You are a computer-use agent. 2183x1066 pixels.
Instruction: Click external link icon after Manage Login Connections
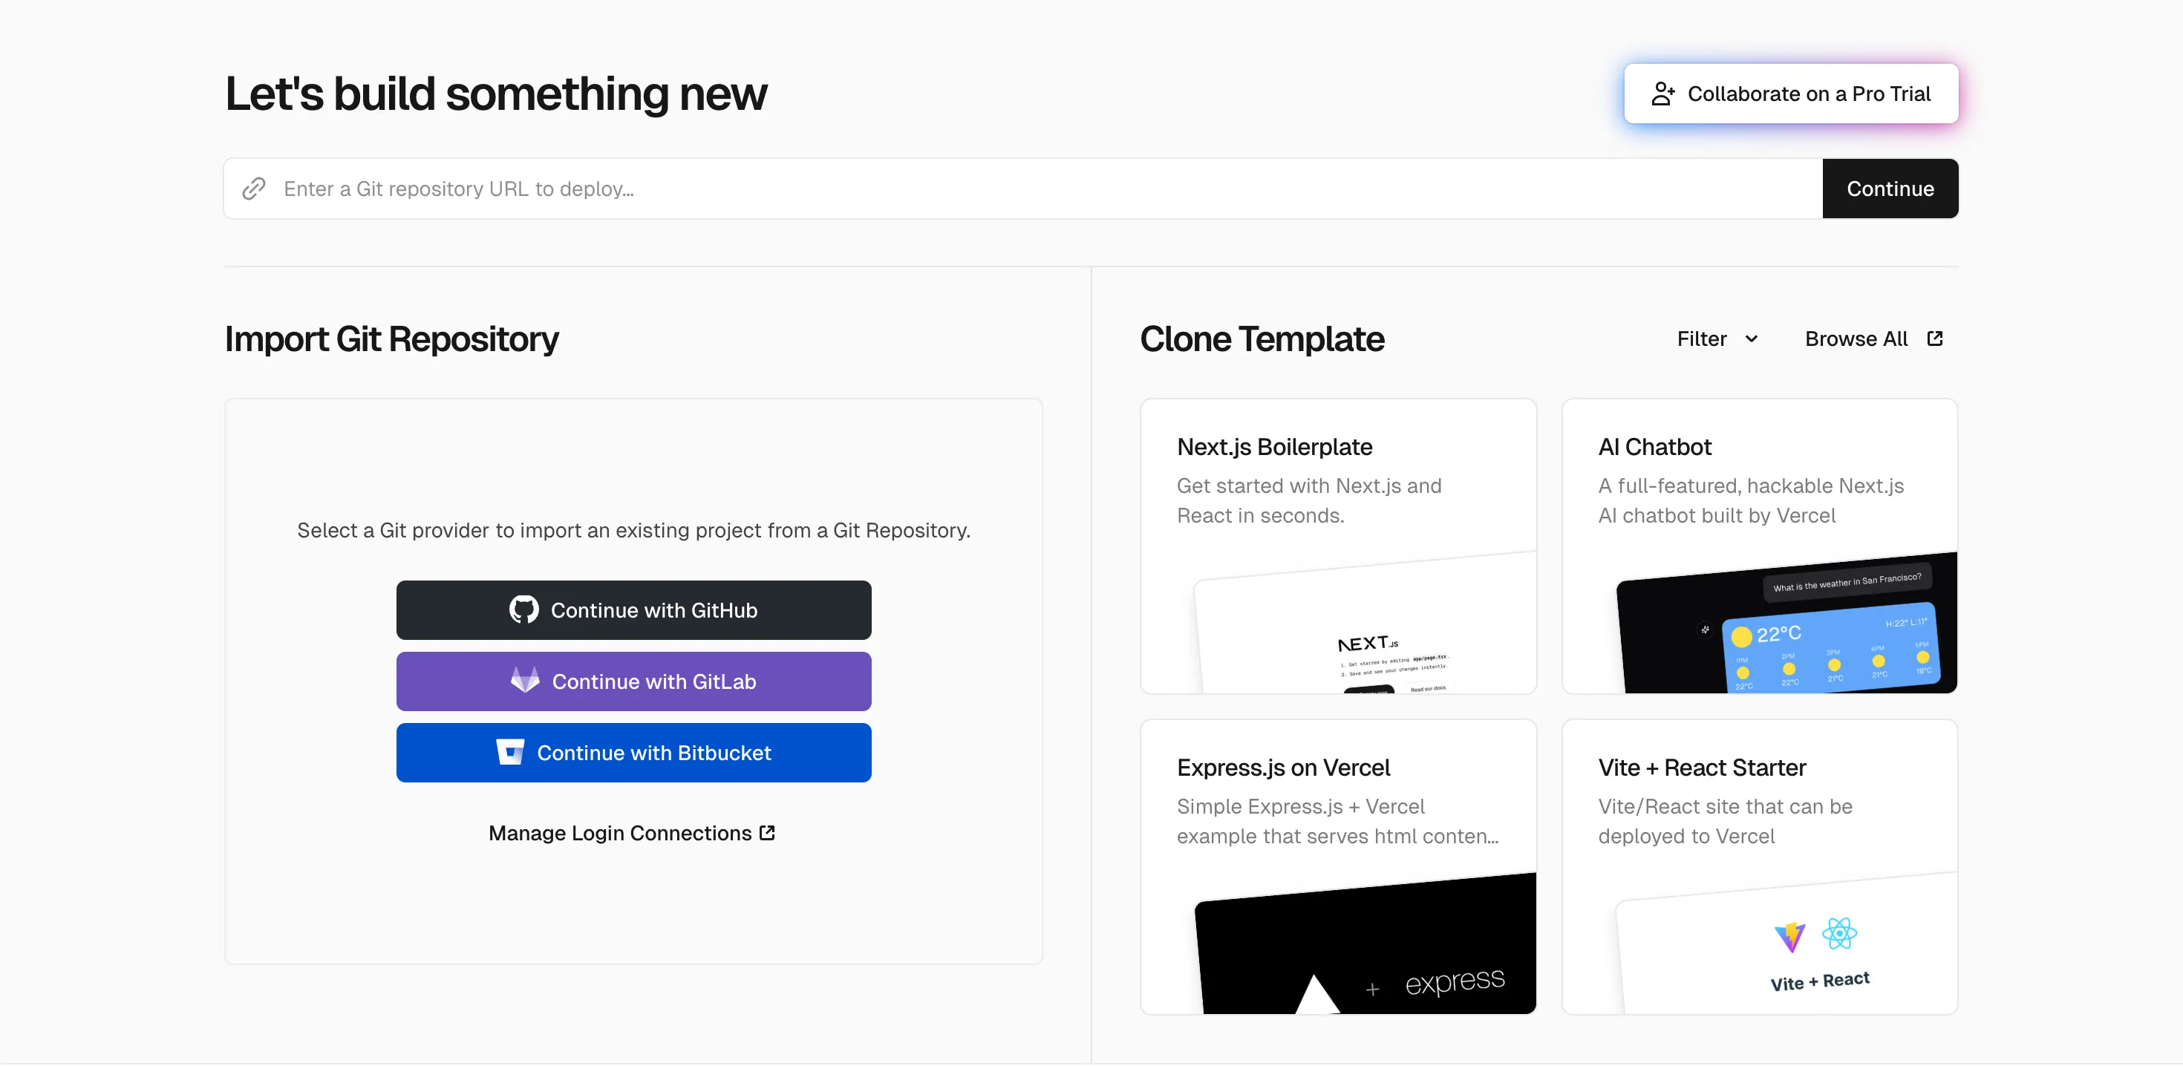768,833
